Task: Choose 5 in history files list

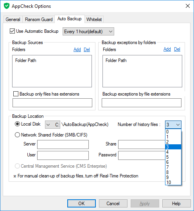Action: pos(173,157)
